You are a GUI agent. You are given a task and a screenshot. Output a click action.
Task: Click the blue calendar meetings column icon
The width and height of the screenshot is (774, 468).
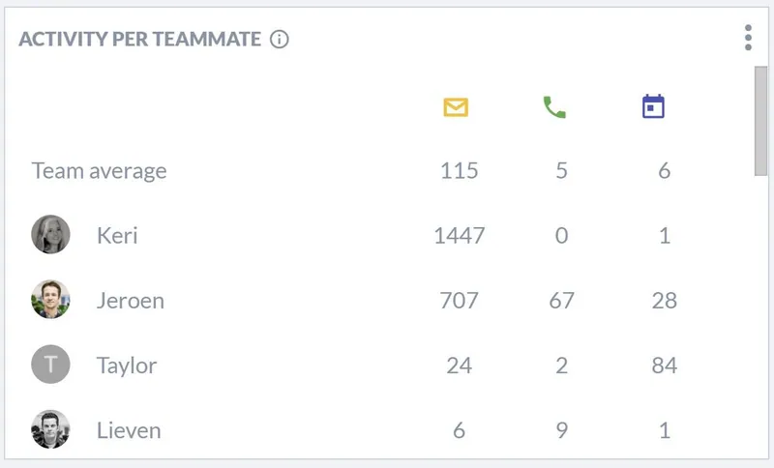(x=654, y=106)
